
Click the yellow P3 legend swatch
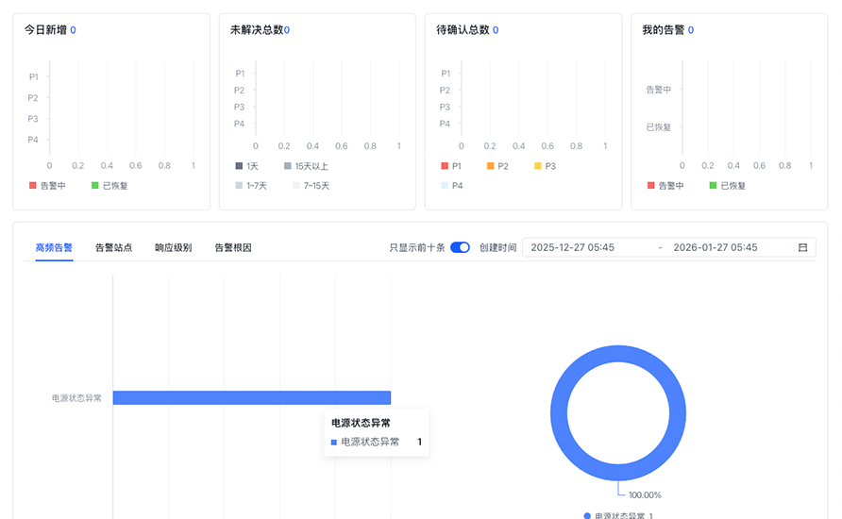[x=538, y=166]
